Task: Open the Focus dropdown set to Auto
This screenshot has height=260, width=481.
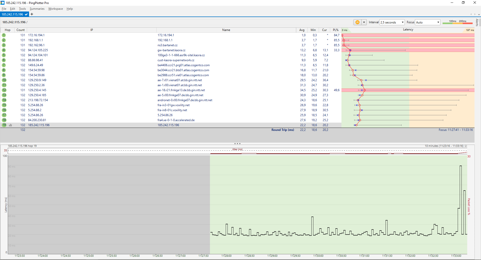Action: 427,22
